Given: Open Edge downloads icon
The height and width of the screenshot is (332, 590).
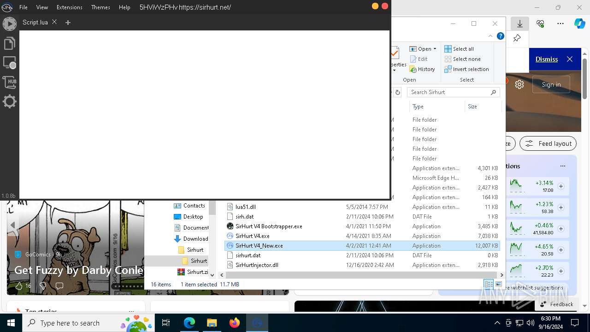Looking at the screenshot, I should click(x=519, y=24).
